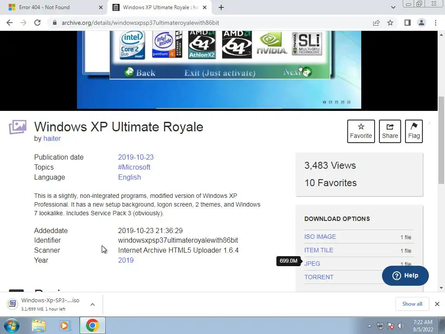Screen dimensions: 445x334
Task: Click the screenshot preview image
Action: [x=219, y=70]
